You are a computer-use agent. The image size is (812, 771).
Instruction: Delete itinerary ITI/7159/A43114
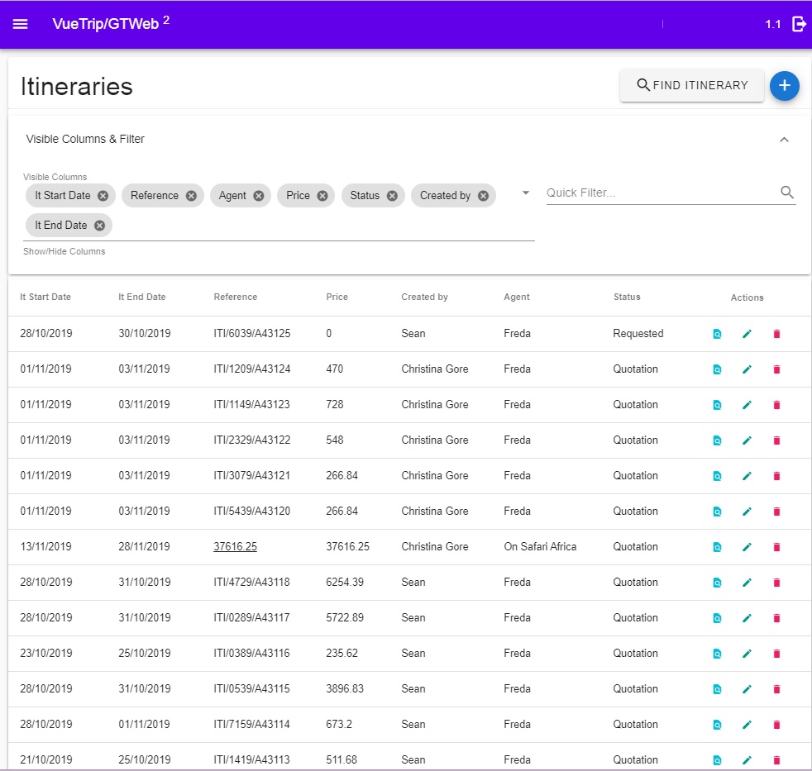point(776,725)
